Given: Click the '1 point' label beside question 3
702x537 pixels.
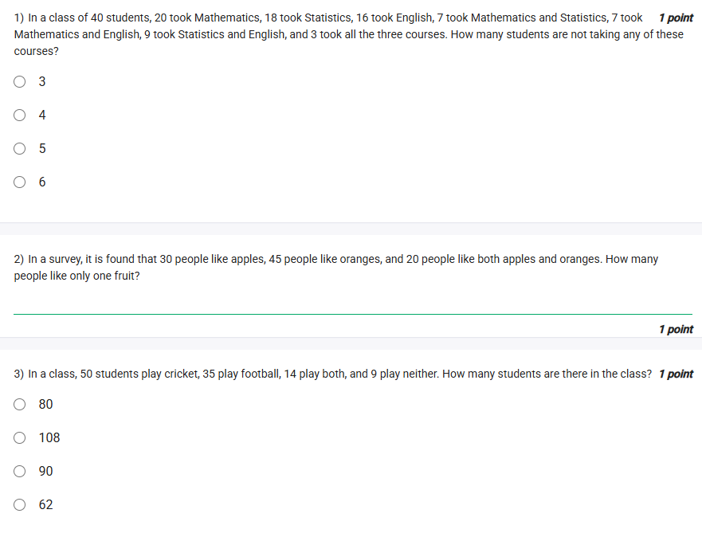Looking at the screenshot, I should 676,374.
